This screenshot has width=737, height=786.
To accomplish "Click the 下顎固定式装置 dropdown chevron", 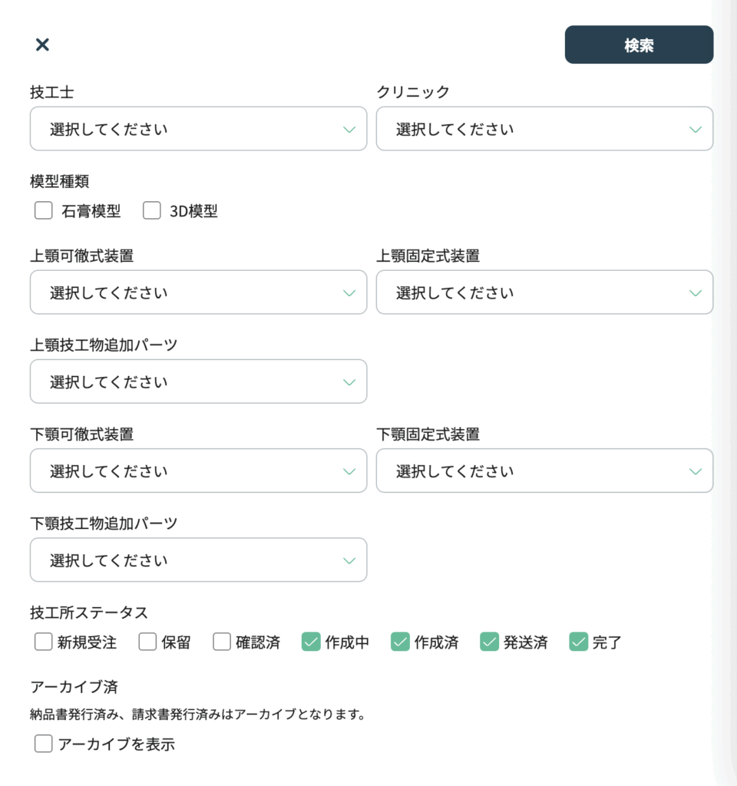I will (x=696, y=471).
